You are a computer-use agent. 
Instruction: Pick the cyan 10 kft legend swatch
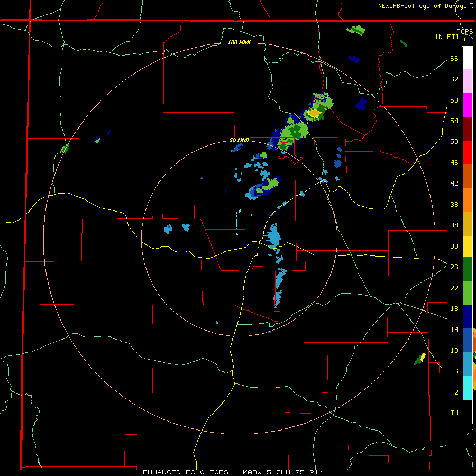pyautogui.click(x=467, y=388)
